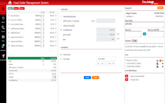
Task: Open the New Order sidebar icon
Action: click(3, 10)
